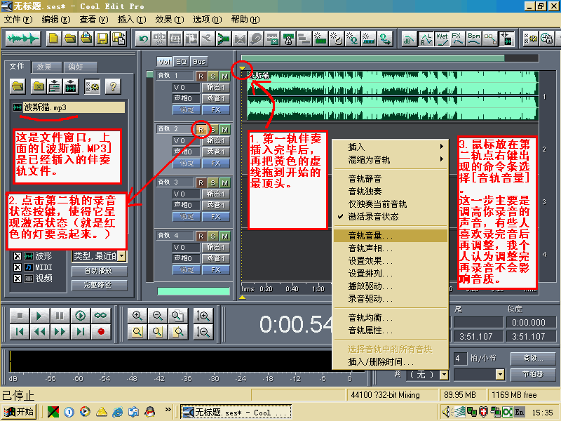Click the Play transport button
This screenshot has width=561, height=421.
pyautogui.click(x=40, y=315)
